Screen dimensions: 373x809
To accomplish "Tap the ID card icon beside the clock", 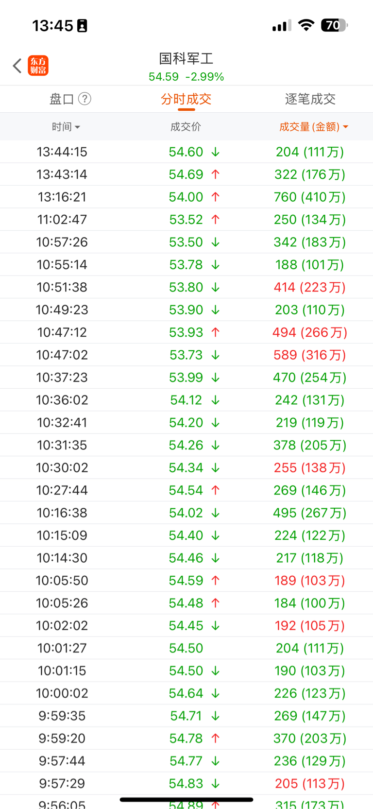I will (82, 26).
